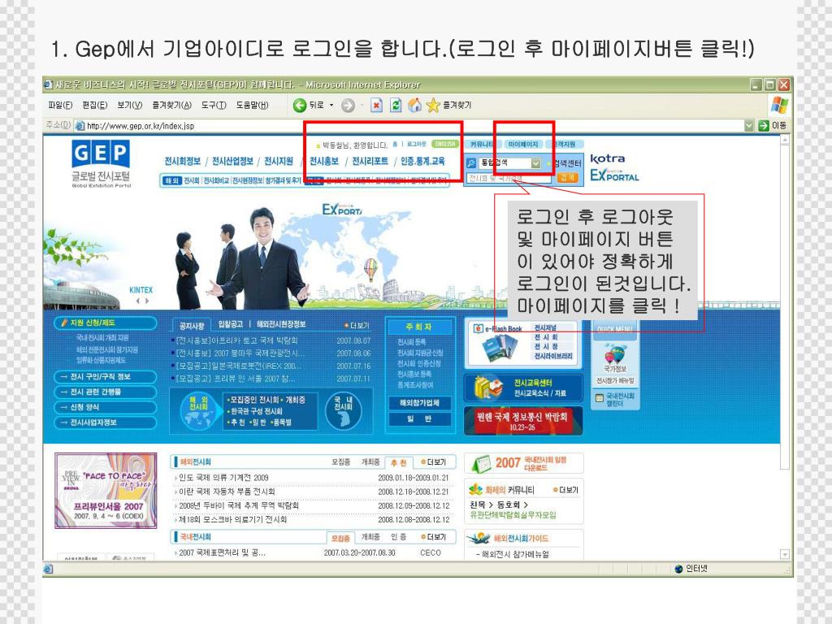Open the 전시리포트 navigation link

tap(370, 162)
